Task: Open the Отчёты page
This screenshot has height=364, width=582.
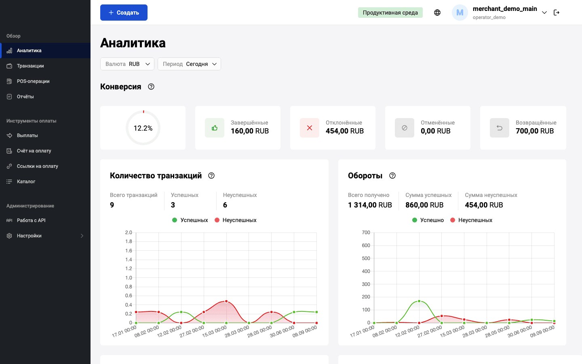Action: coord(45,97)
